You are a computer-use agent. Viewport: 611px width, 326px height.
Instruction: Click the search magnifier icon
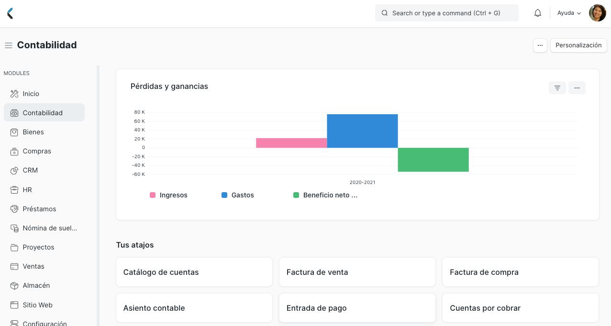(385, 13)
